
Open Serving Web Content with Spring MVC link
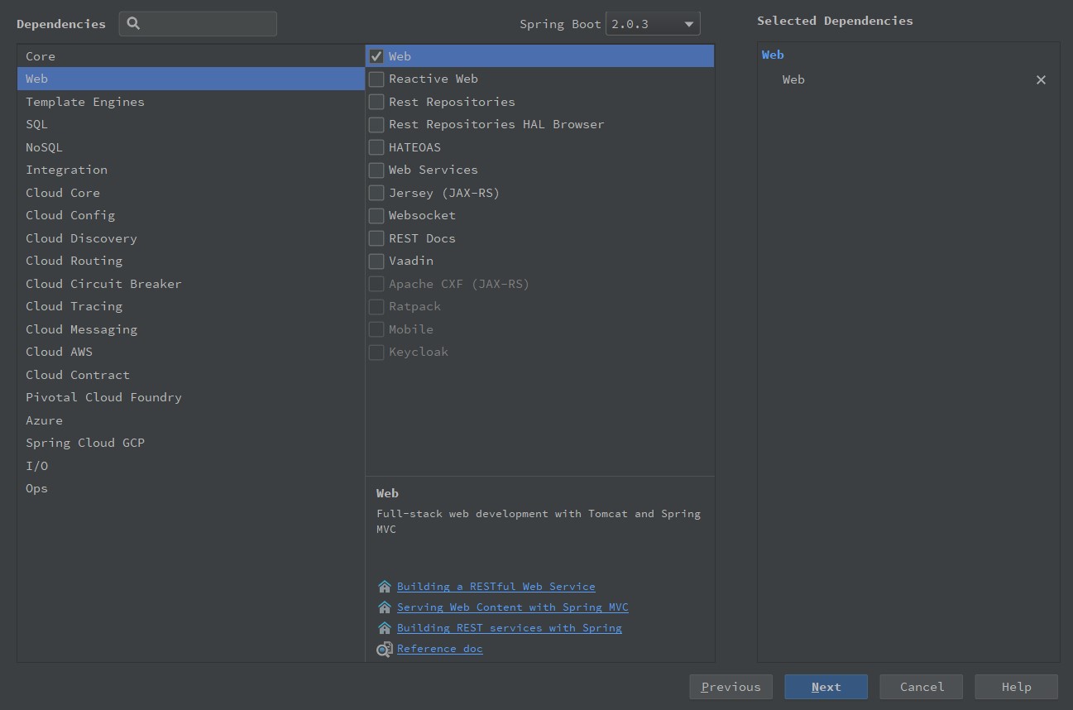pos(512,607)
